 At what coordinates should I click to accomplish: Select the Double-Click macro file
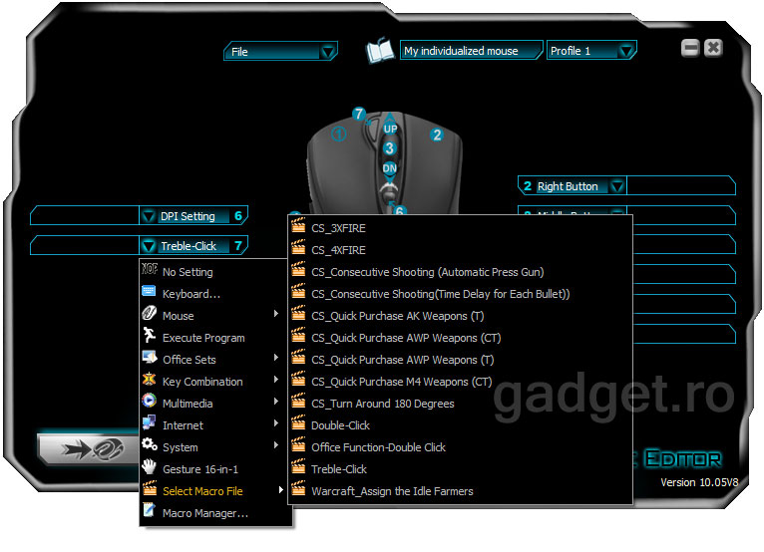click(339, 425)
